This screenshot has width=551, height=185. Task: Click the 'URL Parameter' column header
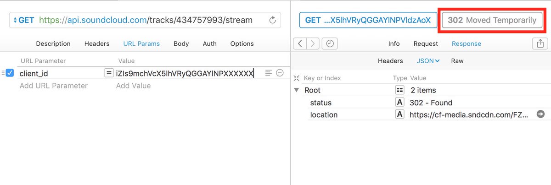43,61
